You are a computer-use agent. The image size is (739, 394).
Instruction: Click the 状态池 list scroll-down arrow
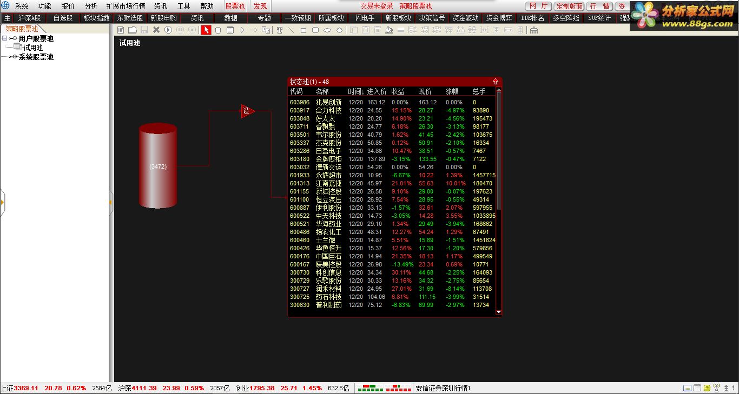[x=499, y=312]
